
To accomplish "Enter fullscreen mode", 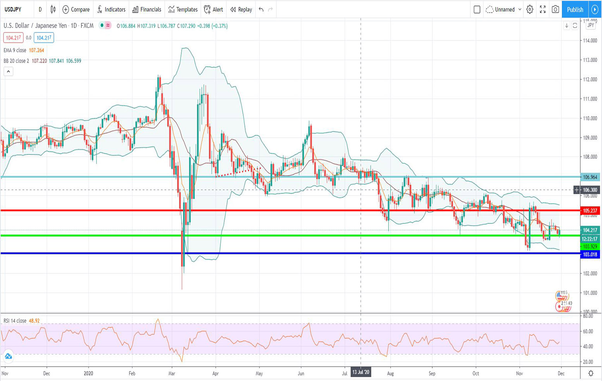I will click(542, 9).
